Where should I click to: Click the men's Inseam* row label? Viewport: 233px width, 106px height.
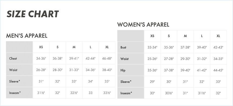click(x=15, y=93)
